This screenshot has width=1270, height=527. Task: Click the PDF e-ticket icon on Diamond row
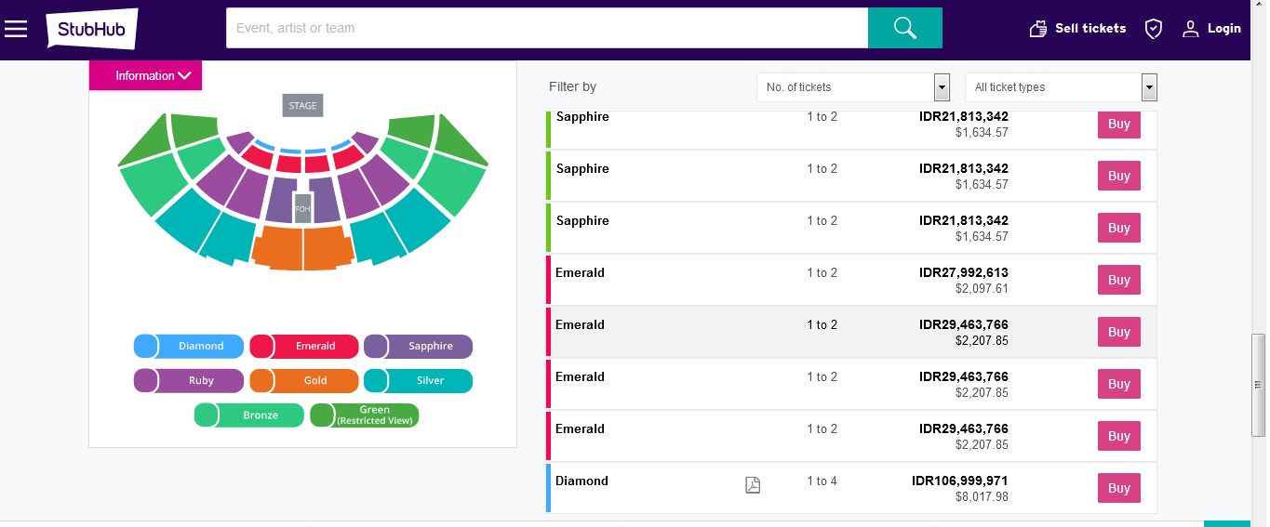[x=753, y=484]
